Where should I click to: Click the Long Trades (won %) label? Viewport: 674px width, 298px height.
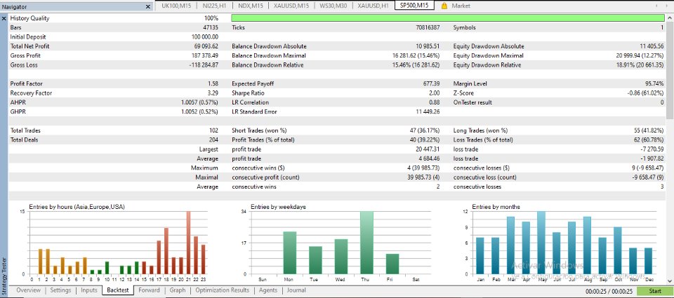(480, 130)
